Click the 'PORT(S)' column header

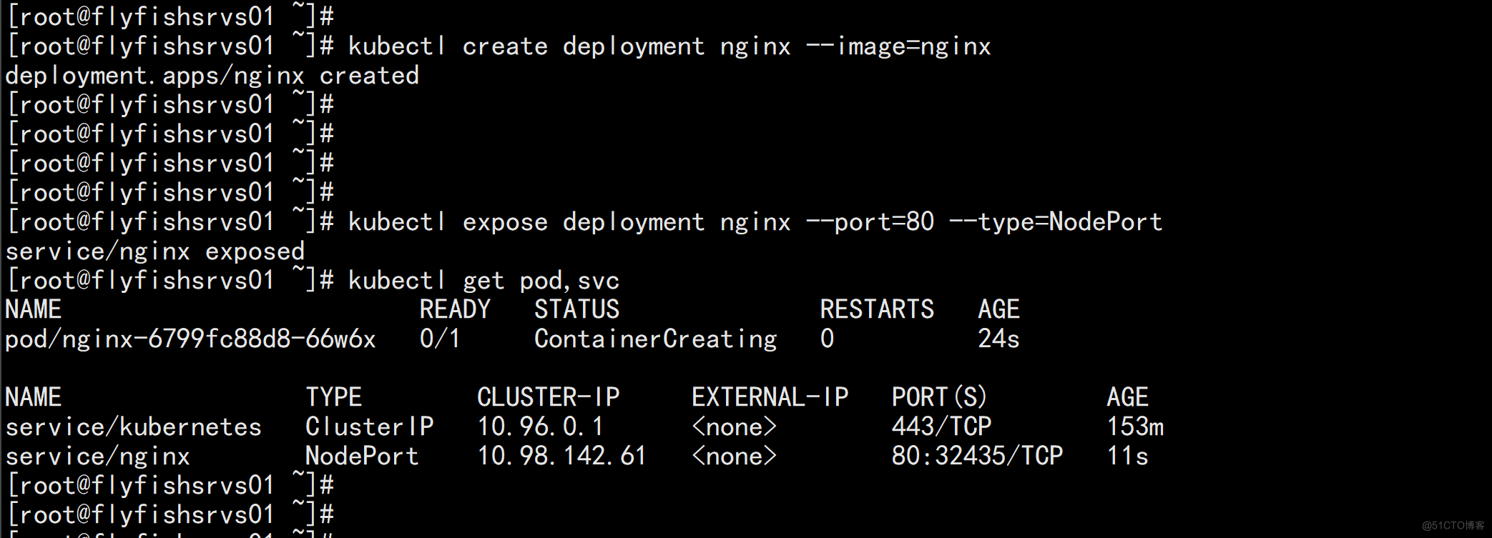(939, 398)
